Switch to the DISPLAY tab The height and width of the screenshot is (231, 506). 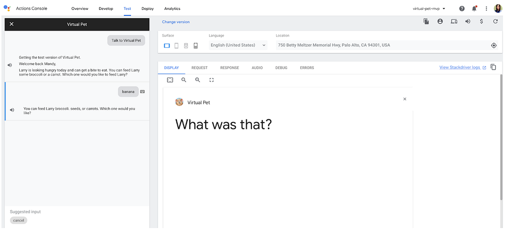click(171, 68)
